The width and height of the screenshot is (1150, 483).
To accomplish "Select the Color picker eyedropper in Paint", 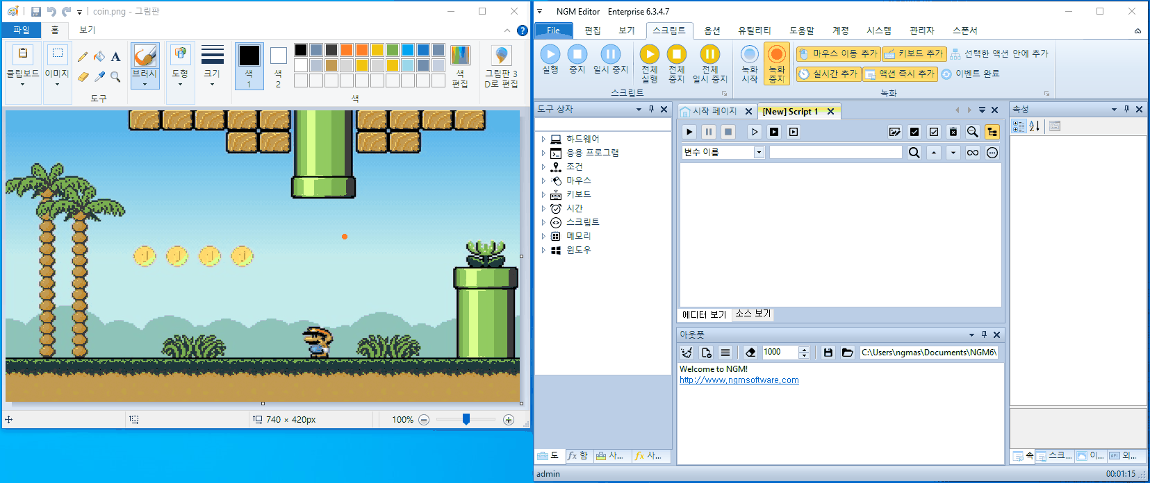I will point(99,76).
